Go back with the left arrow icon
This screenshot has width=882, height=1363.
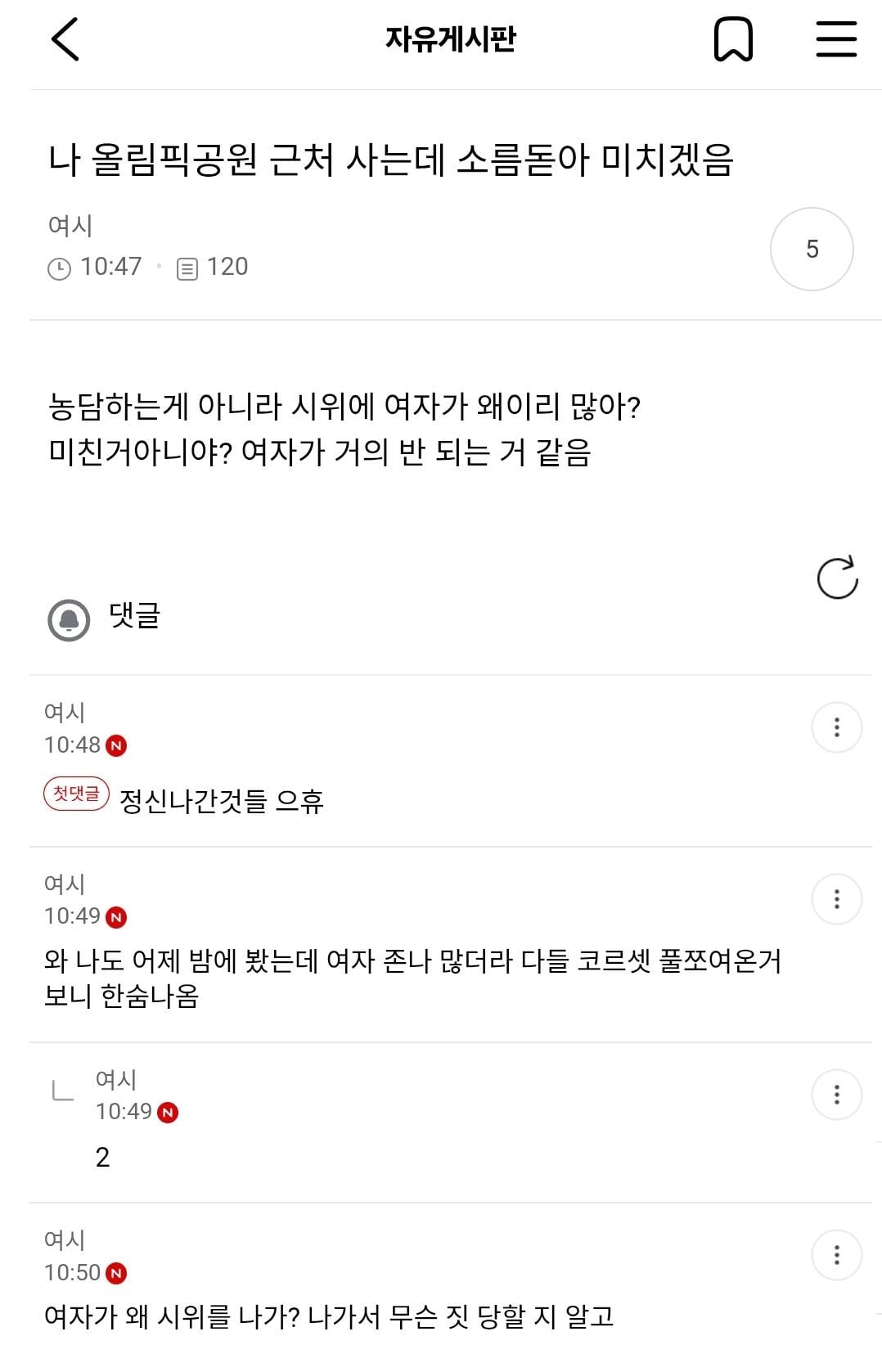65,39
